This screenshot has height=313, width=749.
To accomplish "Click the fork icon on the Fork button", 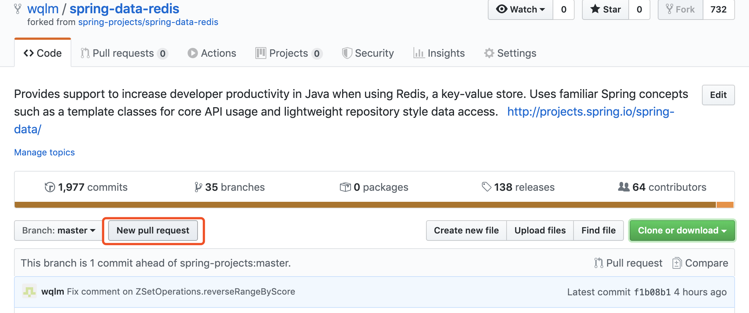I will (x=670, y=9).
